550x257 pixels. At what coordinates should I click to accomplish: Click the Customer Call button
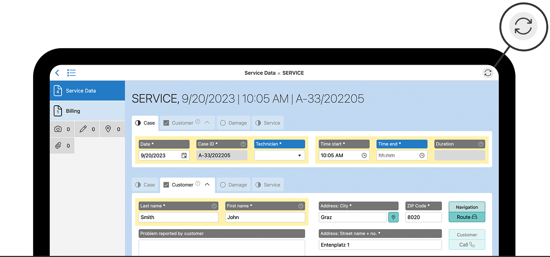click(x=467, y=239)
